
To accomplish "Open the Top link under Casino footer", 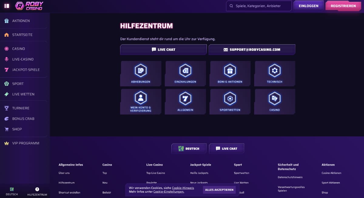I will point(105,173).
